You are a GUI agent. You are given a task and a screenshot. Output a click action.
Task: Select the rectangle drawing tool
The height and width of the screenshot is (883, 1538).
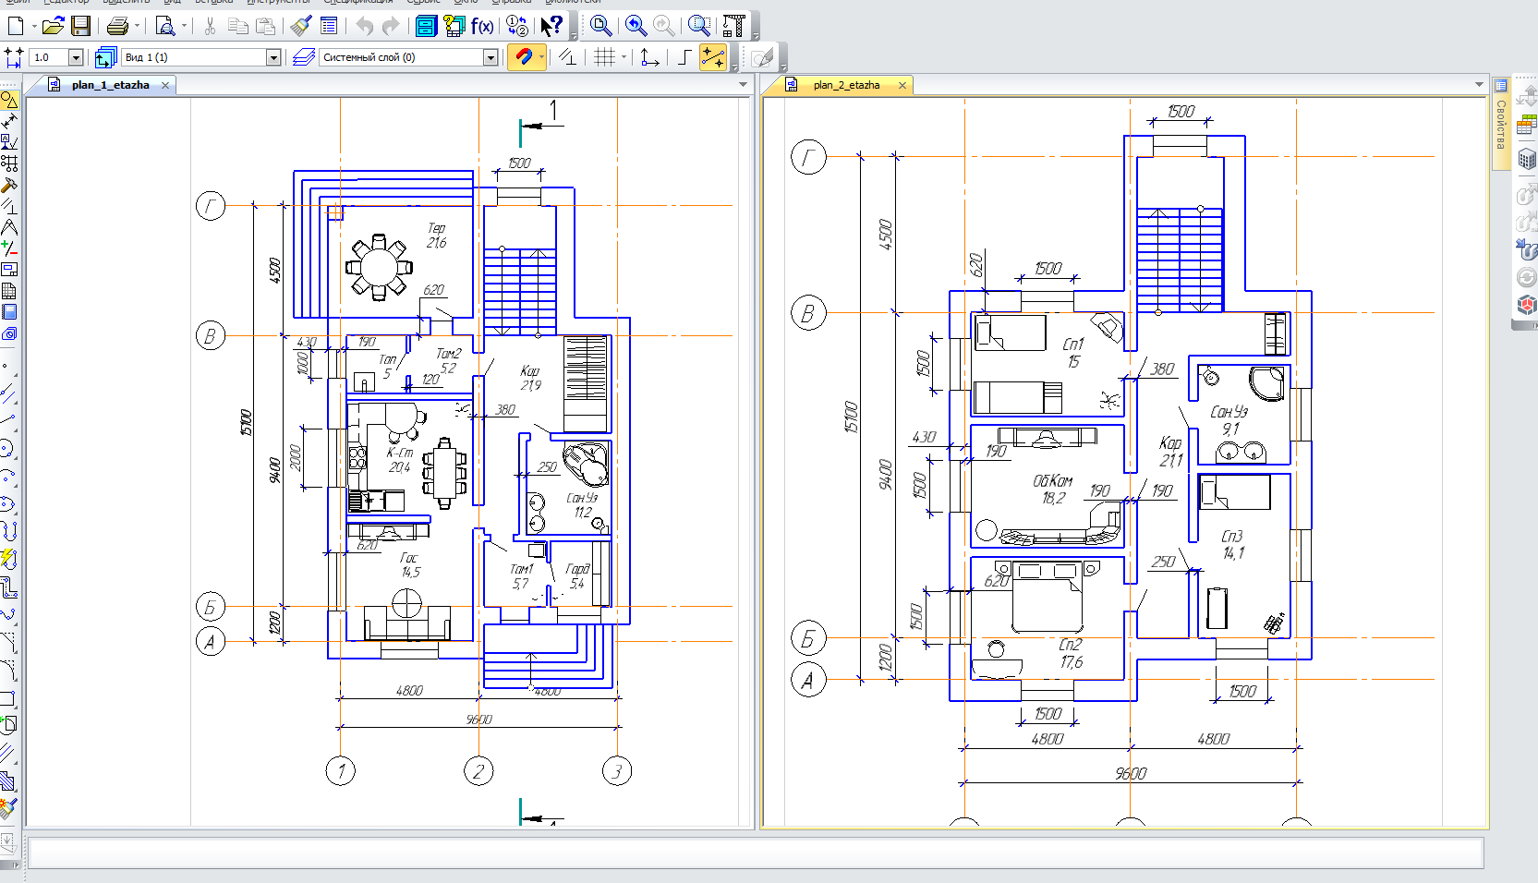click(8, 698)
